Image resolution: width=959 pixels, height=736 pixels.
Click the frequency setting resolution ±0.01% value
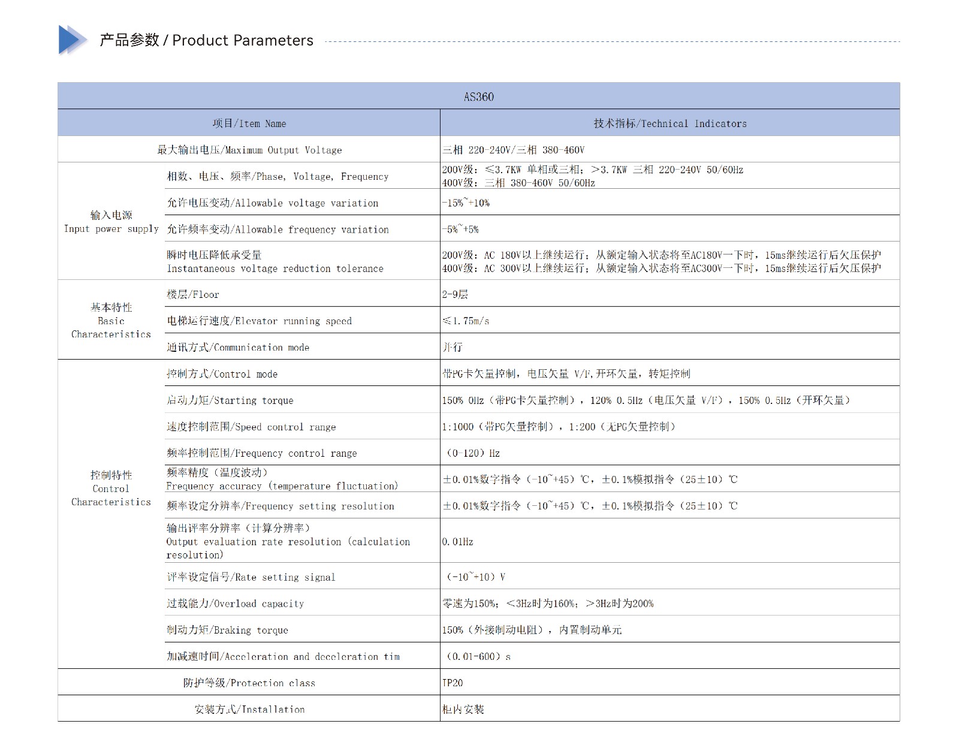coord(590,506)
